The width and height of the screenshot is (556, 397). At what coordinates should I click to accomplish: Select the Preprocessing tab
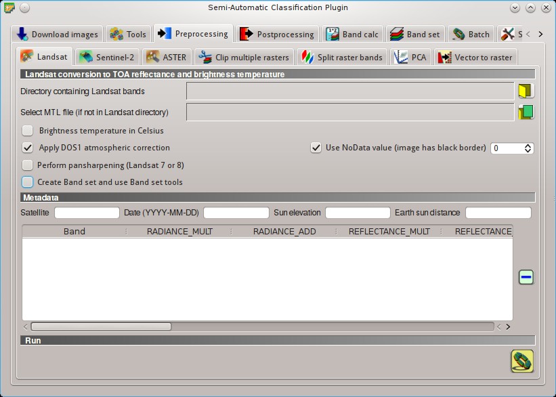193,34
